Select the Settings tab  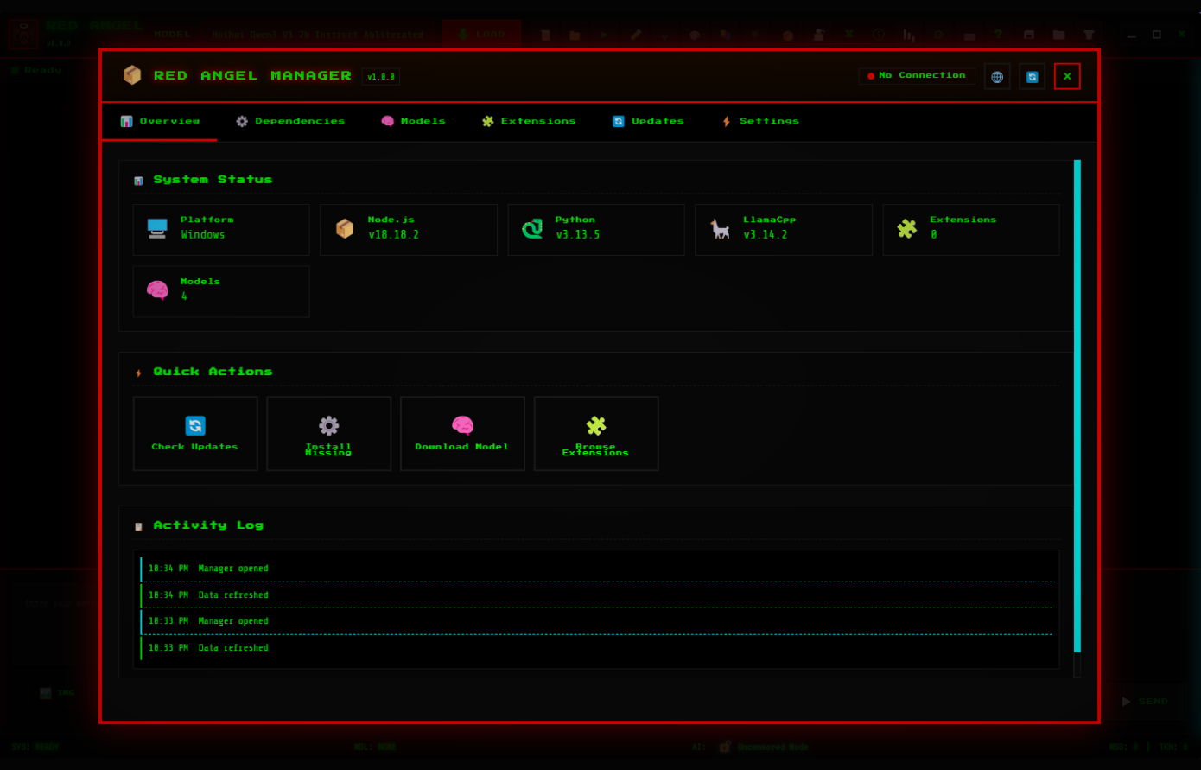[760, 122]
